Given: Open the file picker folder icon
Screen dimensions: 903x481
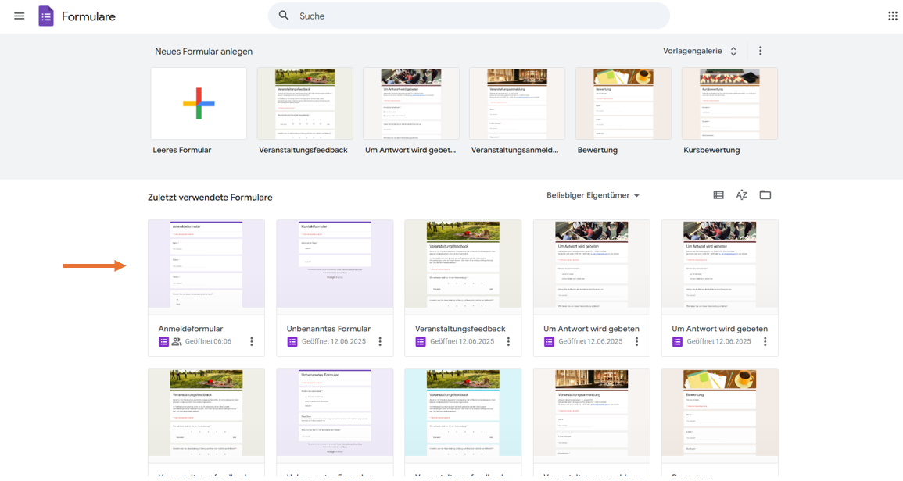Looking at the screenshot, I should [765, 195].
